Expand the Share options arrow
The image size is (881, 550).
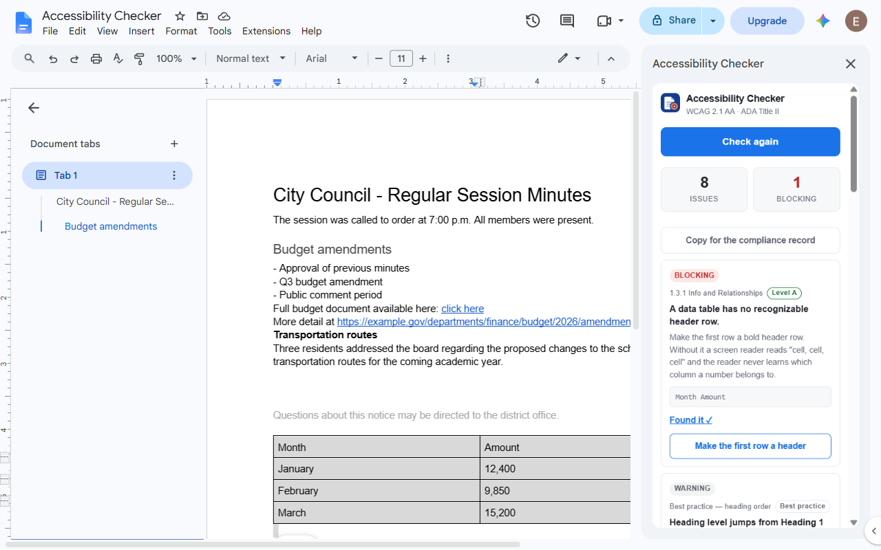[x=713, y=21]
